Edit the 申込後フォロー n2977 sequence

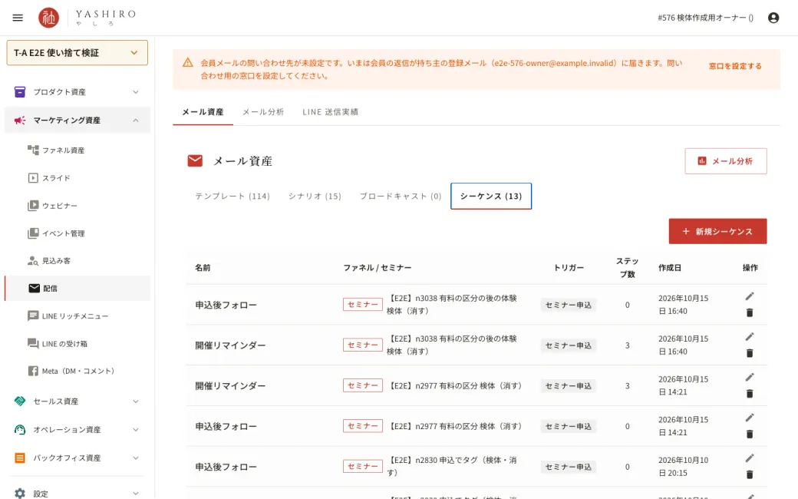pos(750,418)
